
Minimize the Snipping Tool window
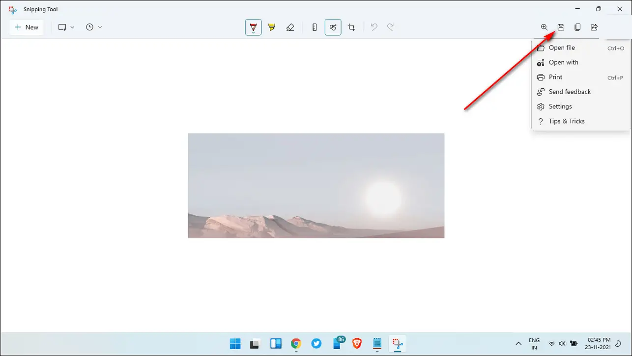[576, 9]
